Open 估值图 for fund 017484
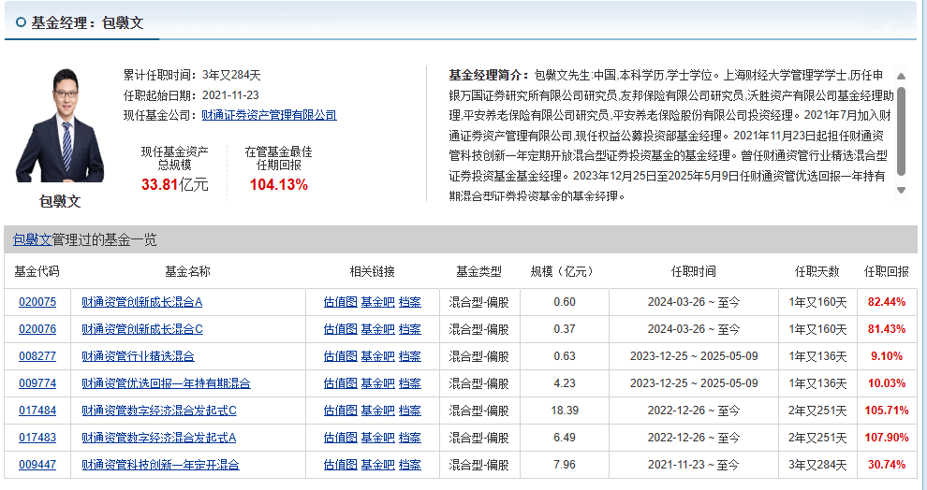Viewport: 927px width, 490px height. pos(341,411)
